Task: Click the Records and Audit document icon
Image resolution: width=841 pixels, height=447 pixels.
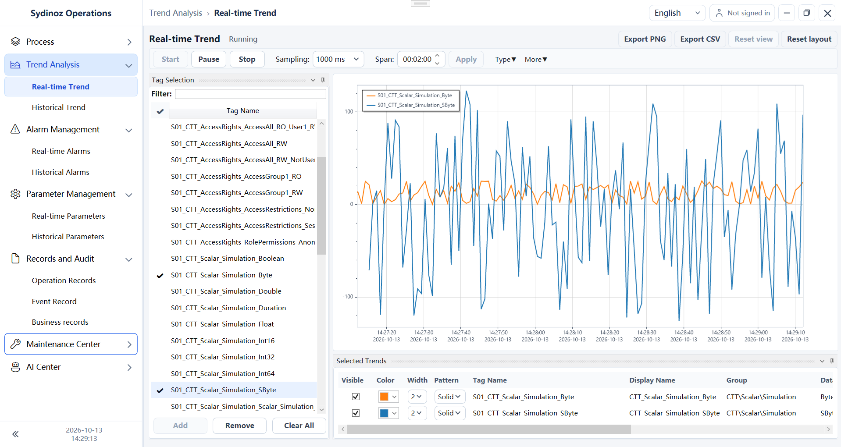Action: (15, 259)
